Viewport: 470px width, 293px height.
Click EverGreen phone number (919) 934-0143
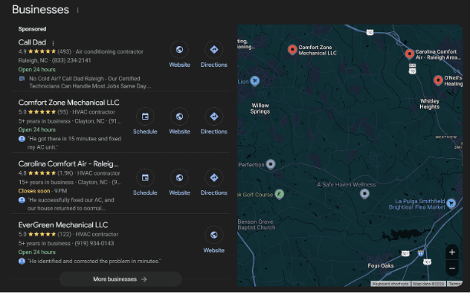tap(94, 243)
